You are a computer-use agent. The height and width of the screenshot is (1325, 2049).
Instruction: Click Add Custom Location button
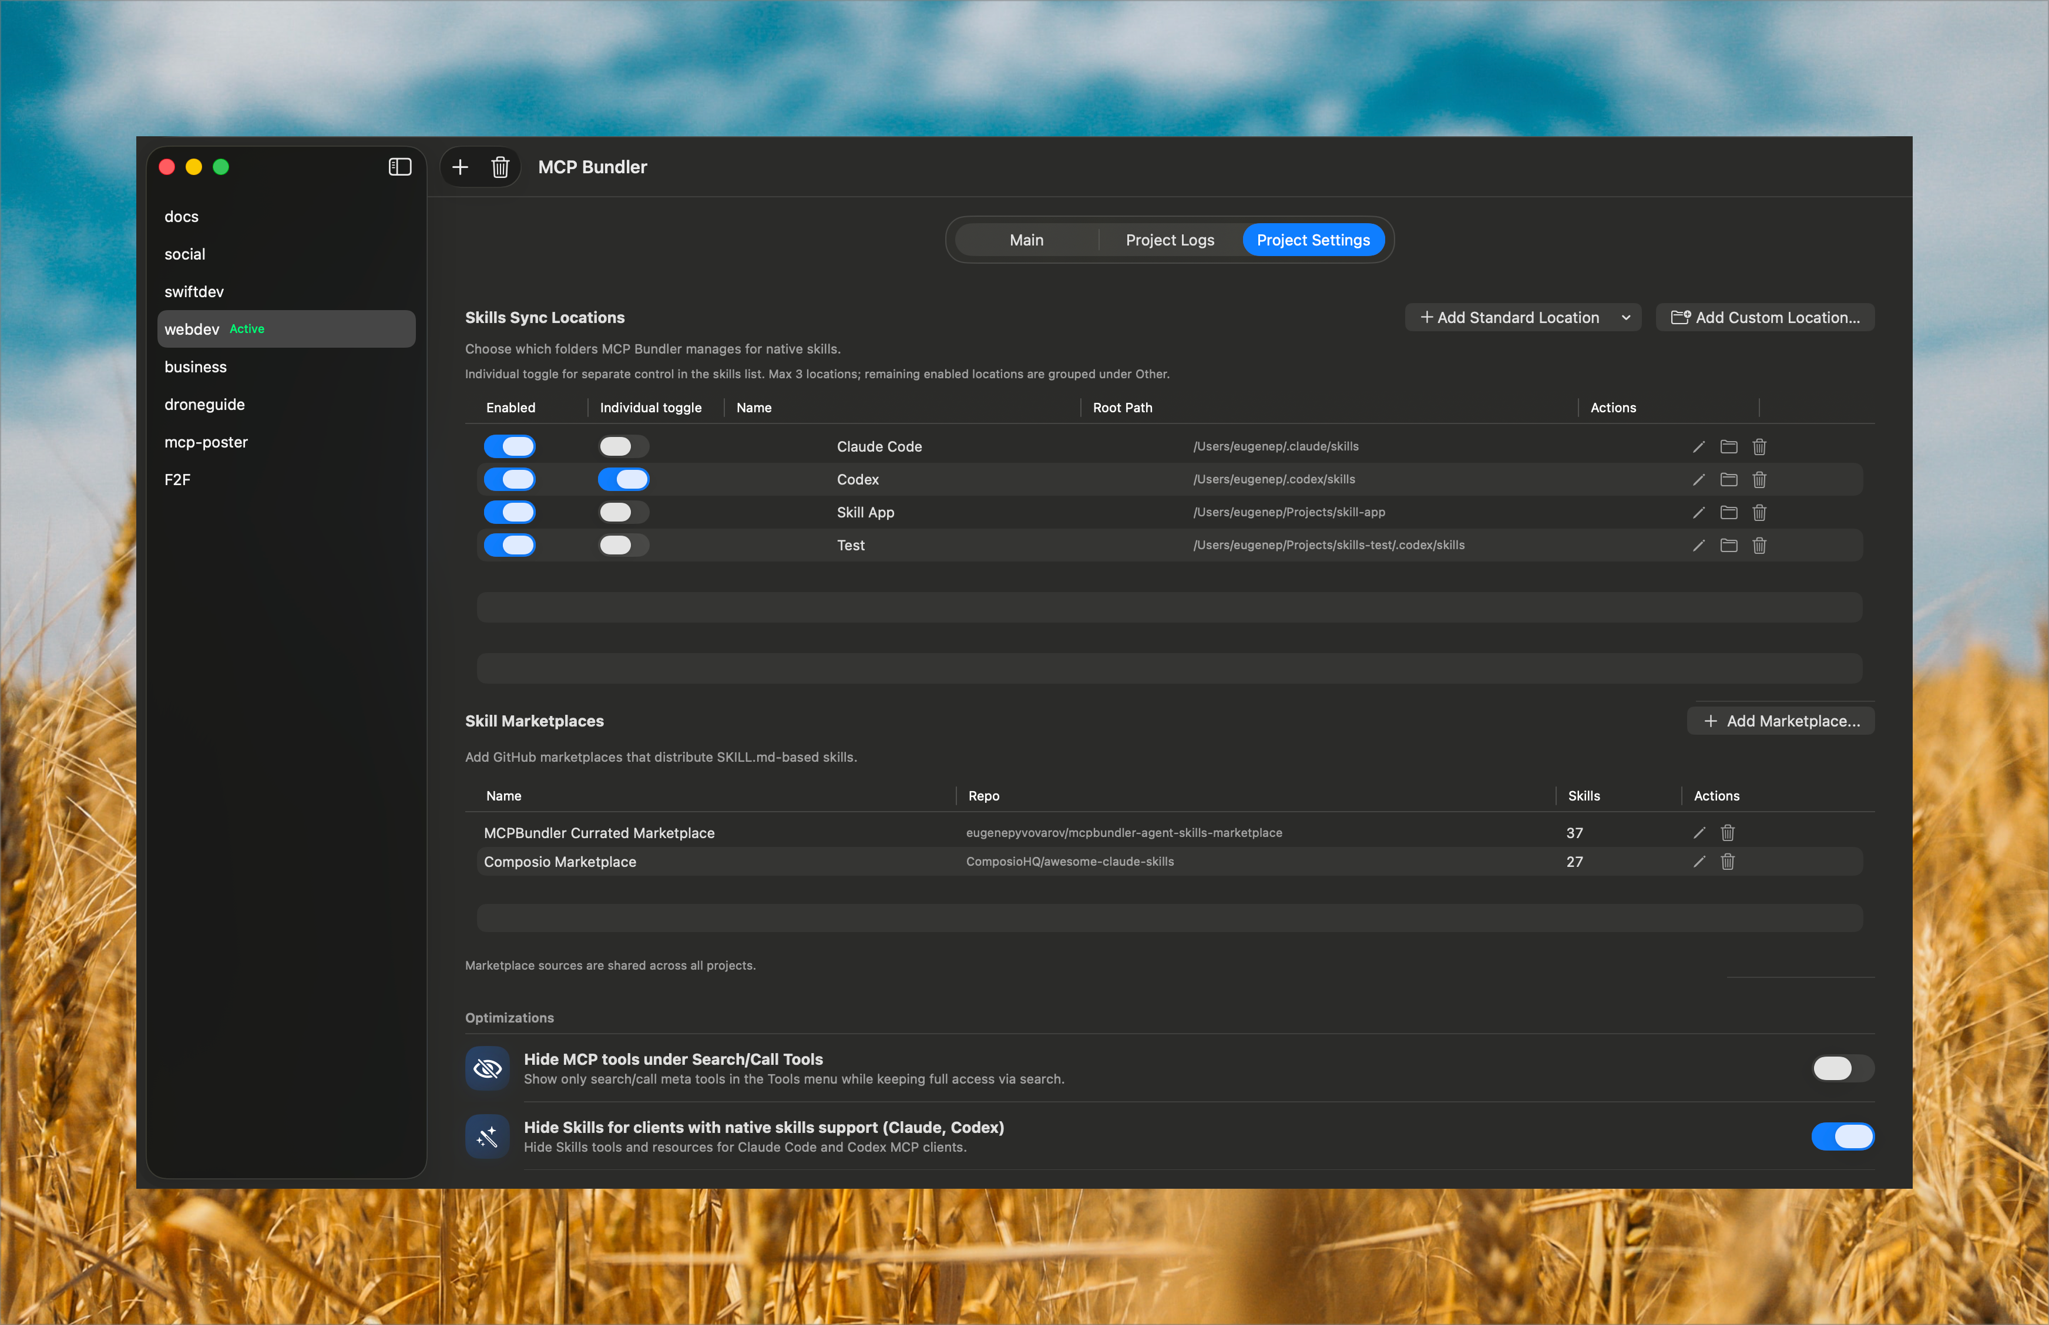[1765, 318]
